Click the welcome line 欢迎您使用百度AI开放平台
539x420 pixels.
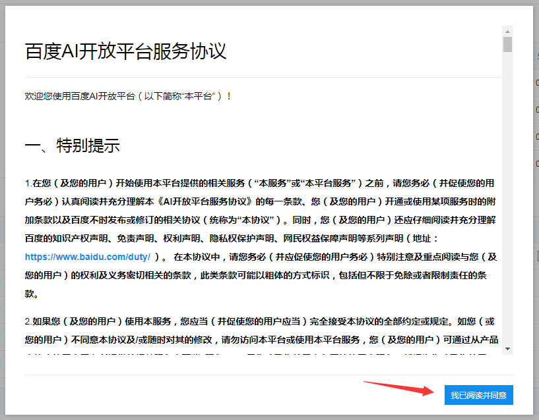pyautogui.click(x=127, y=96)
